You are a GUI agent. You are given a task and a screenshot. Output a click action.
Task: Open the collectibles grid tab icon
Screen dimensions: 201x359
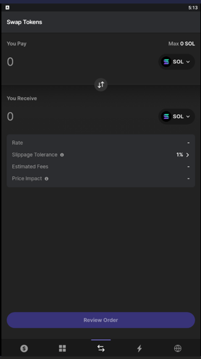pyautogui.click(x=63, y=348)
